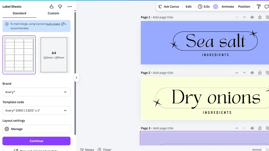Open Animate in the top toolbar

point(228,6)
